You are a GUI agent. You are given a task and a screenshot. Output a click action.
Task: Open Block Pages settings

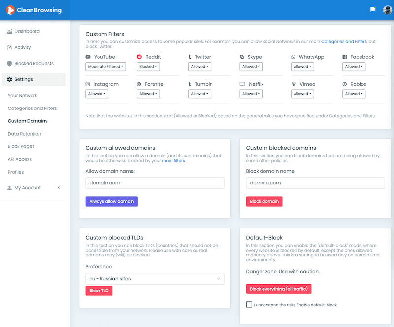coord(21,146)
